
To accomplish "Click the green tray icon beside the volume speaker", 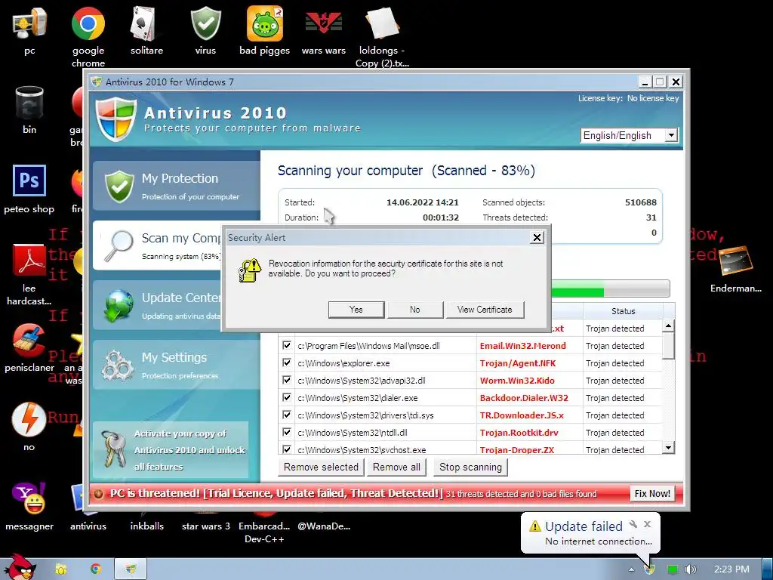I will click(673, 569).
